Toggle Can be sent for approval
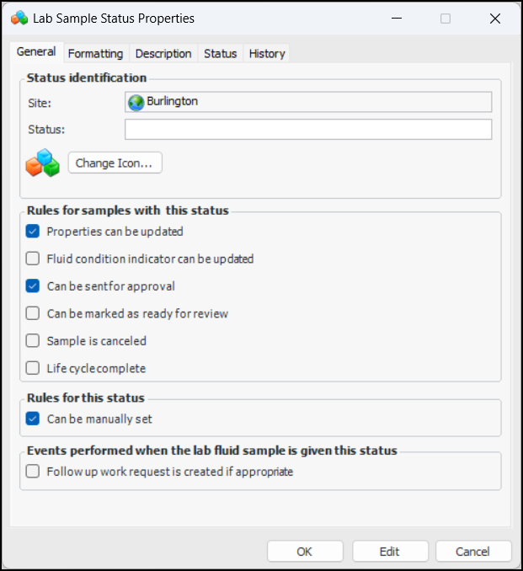523x571 pixels. [x=33, y=286]
